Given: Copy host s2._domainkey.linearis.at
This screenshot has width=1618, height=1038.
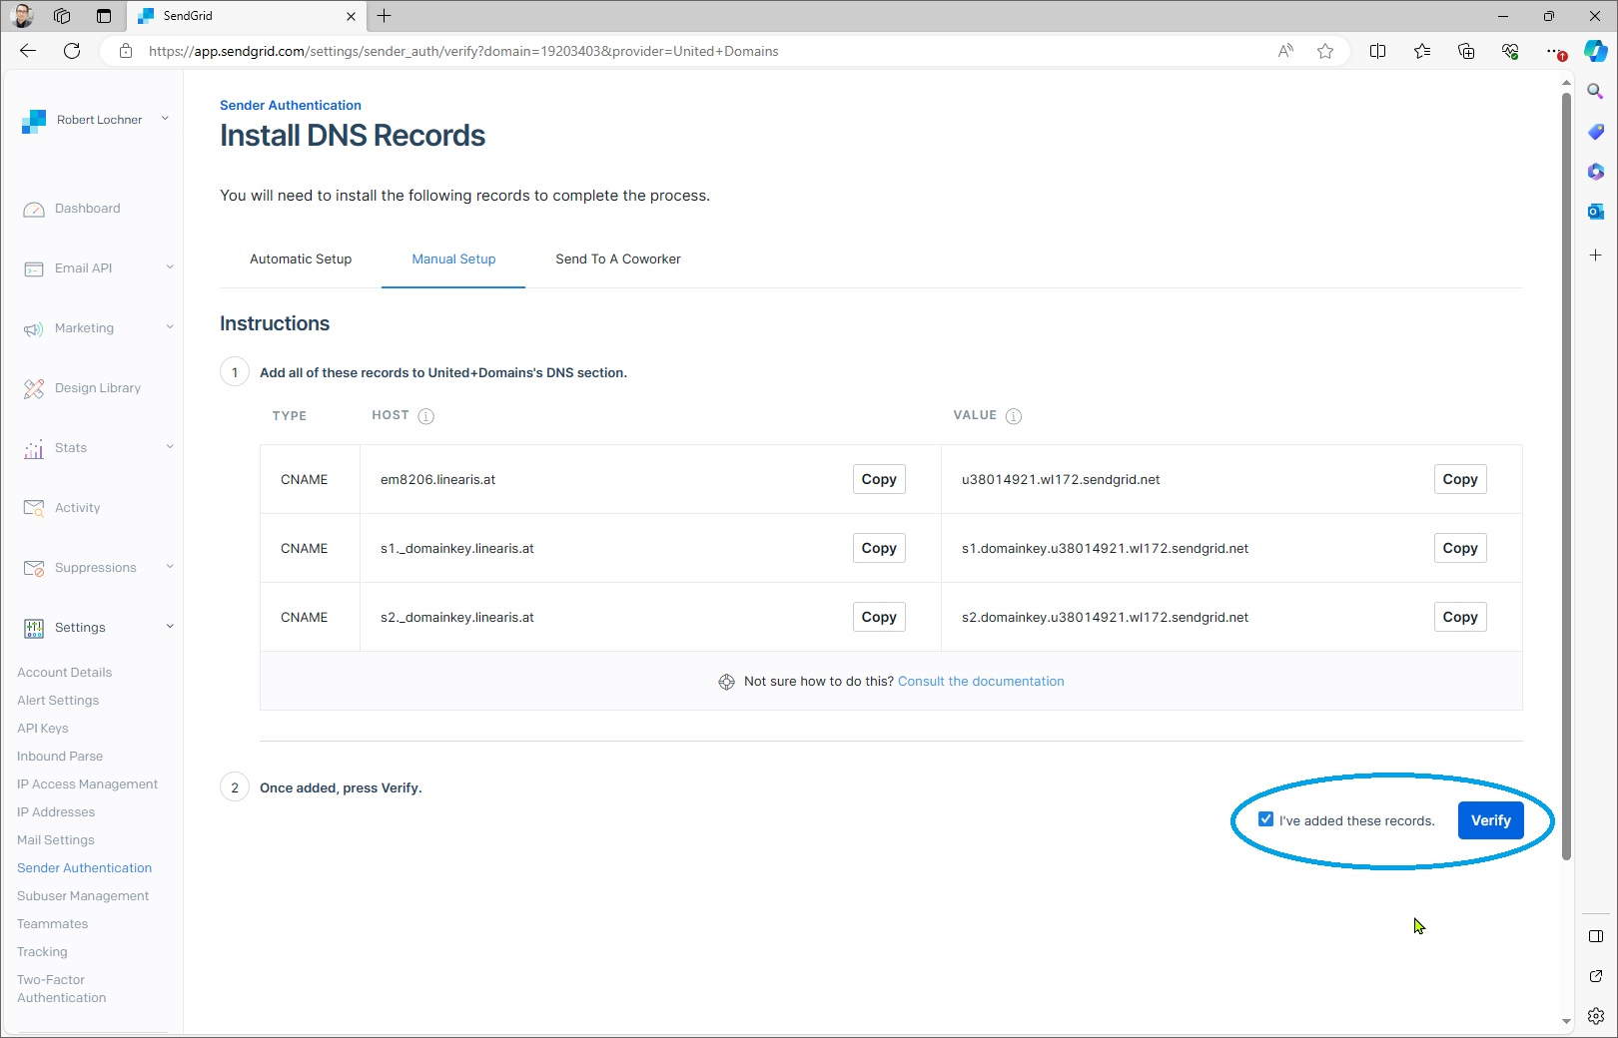Looking at the screenshot, I should coord(879,617).
